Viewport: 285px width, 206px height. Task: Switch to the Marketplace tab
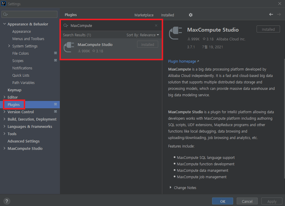pos(144,15)
